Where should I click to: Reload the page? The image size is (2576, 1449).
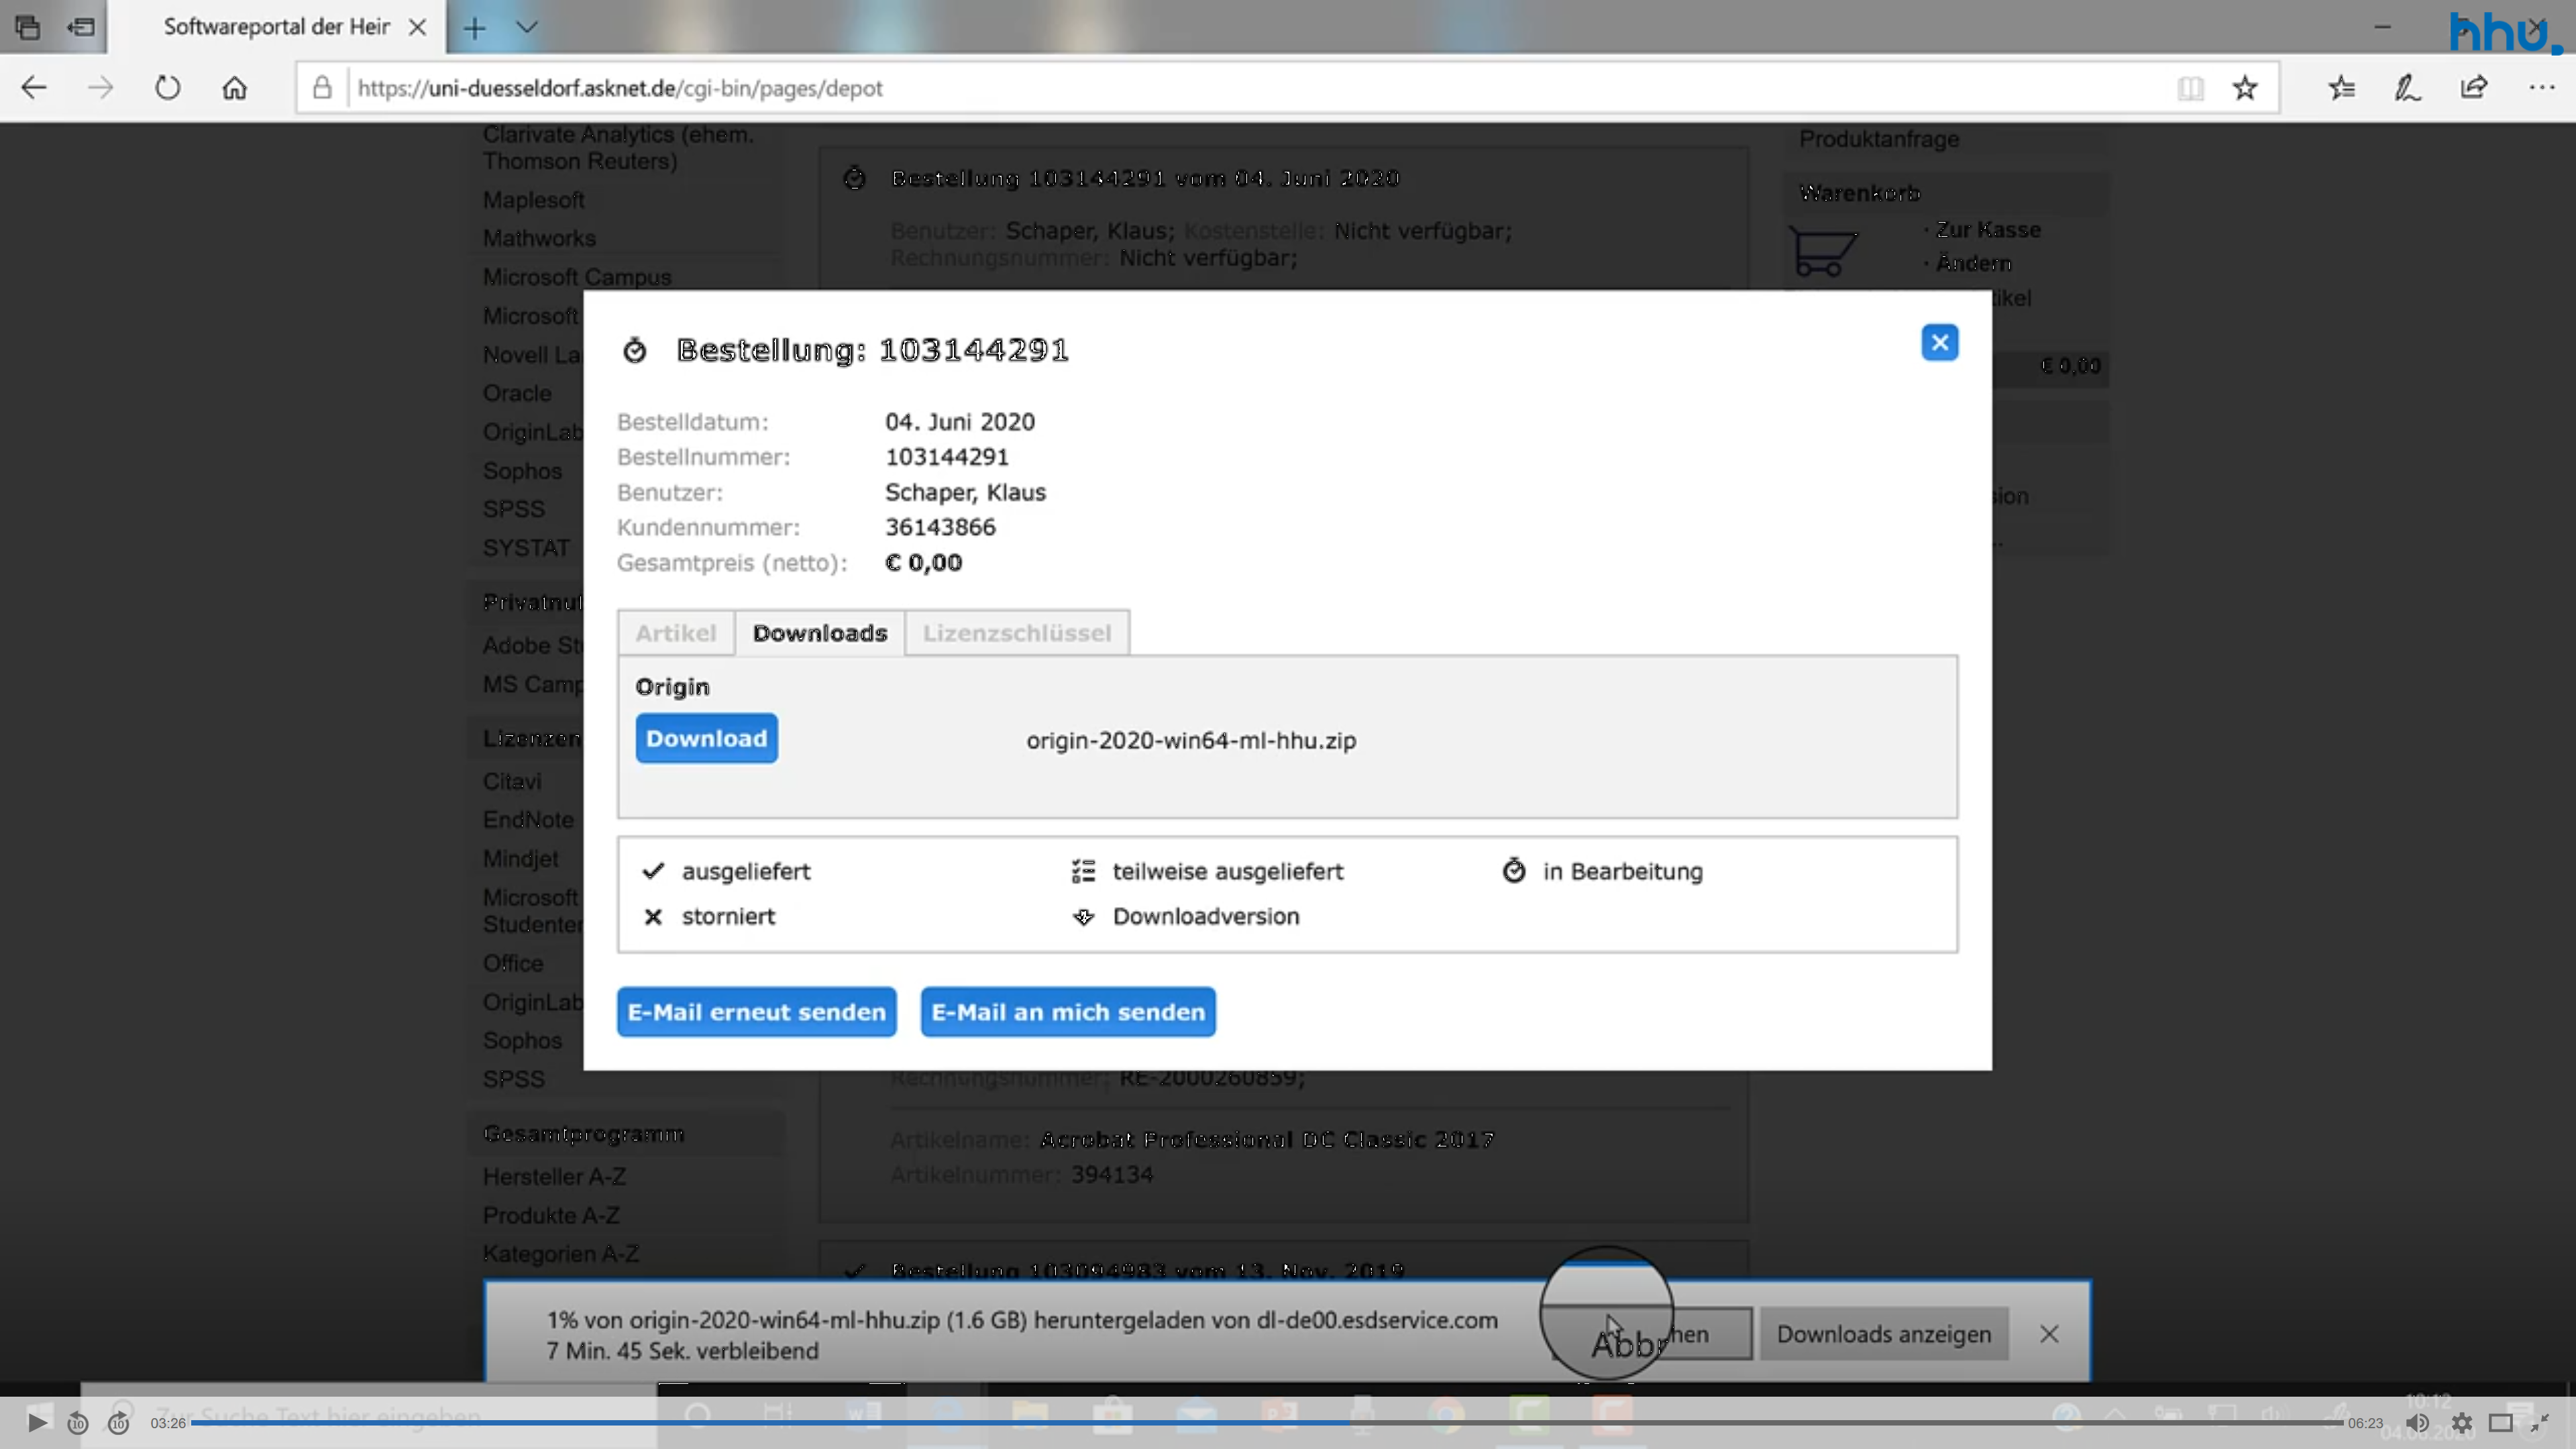[x=167, y=88]
